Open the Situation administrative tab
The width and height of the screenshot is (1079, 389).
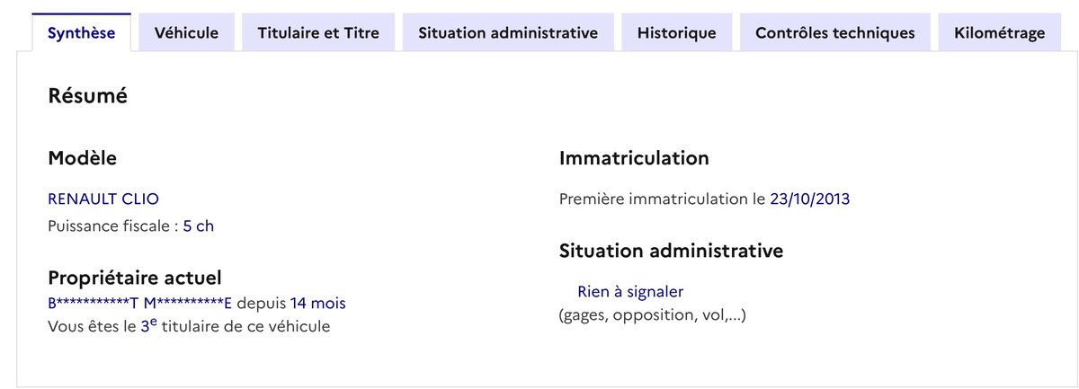(508, 33)
